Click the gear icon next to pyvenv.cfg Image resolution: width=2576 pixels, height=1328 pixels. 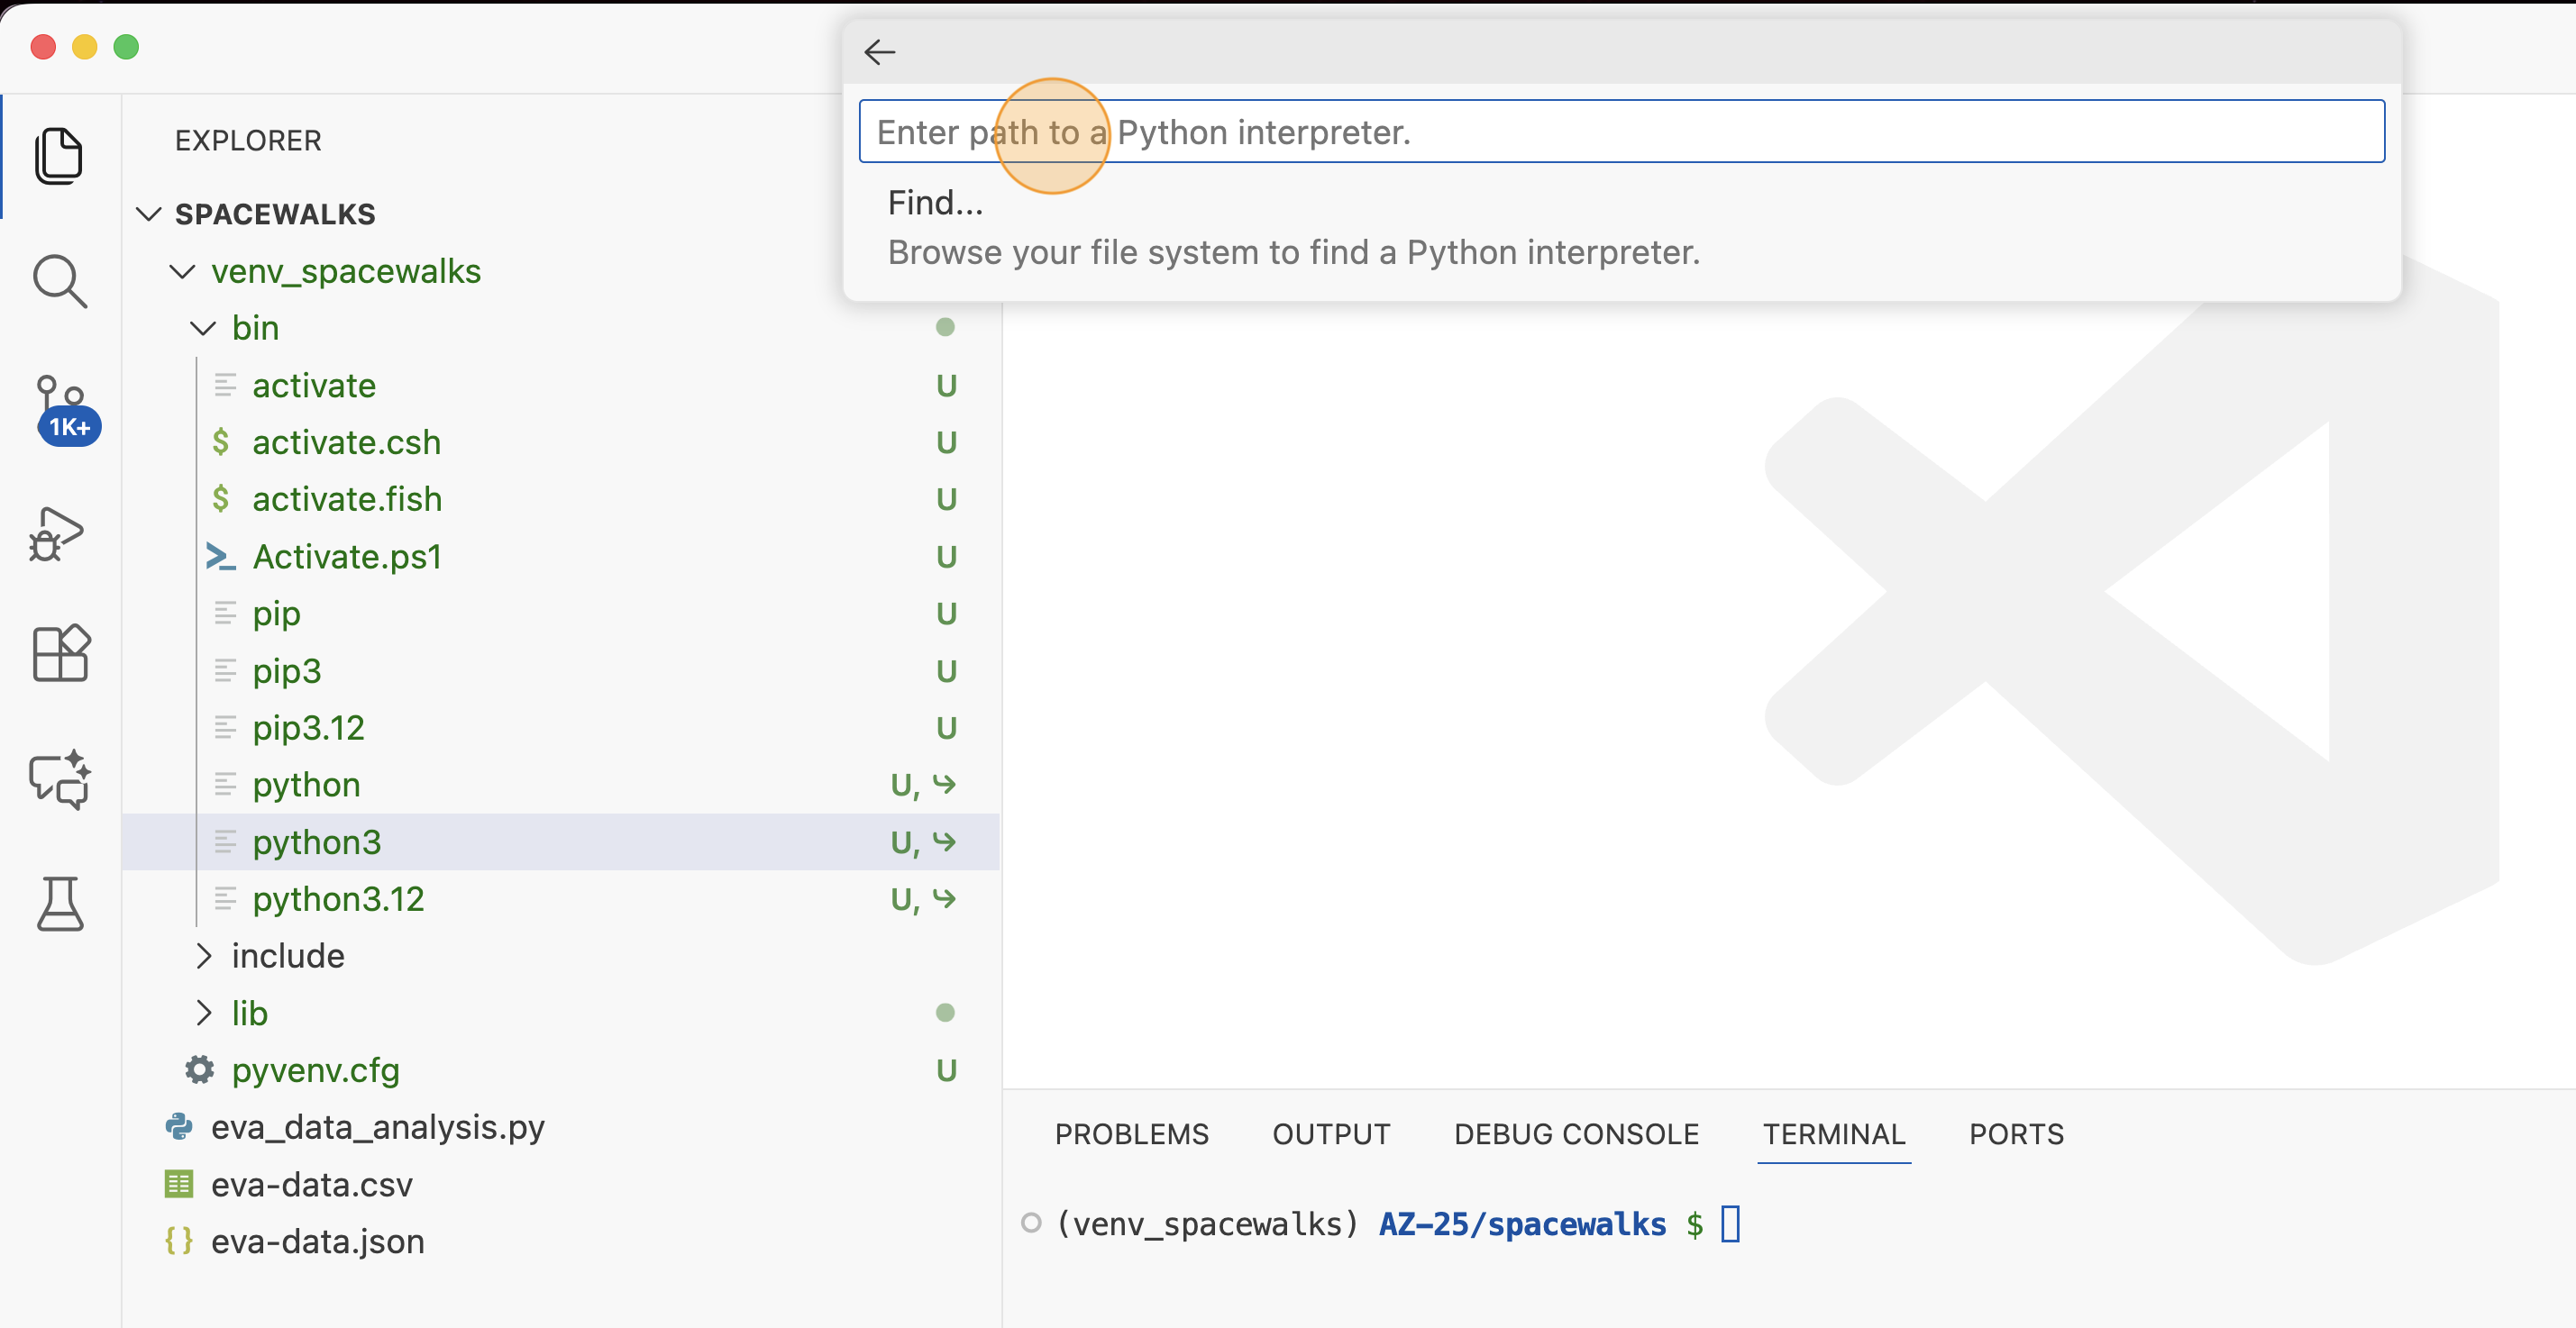(x=199, y=1069)
